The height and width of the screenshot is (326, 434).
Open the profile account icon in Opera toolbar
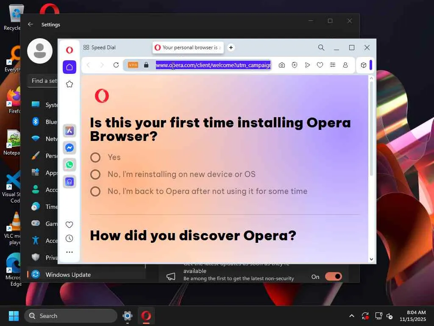(x=345, y=65)
